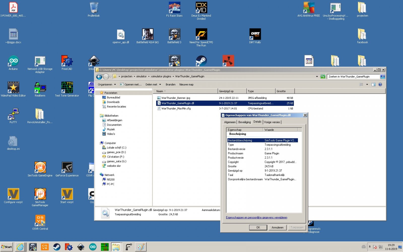403x252 pixels.
Task: Switch to the Beveiliging tab
Action: (245, 122)
